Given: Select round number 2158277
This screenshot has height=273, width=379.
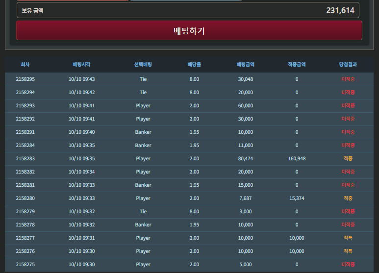Looking at the screenshot, I should pos(25,238).
